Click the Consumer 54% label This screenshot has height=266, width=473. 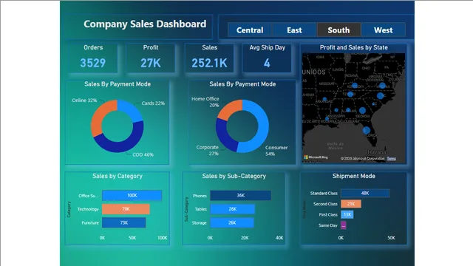click(276, 151)
